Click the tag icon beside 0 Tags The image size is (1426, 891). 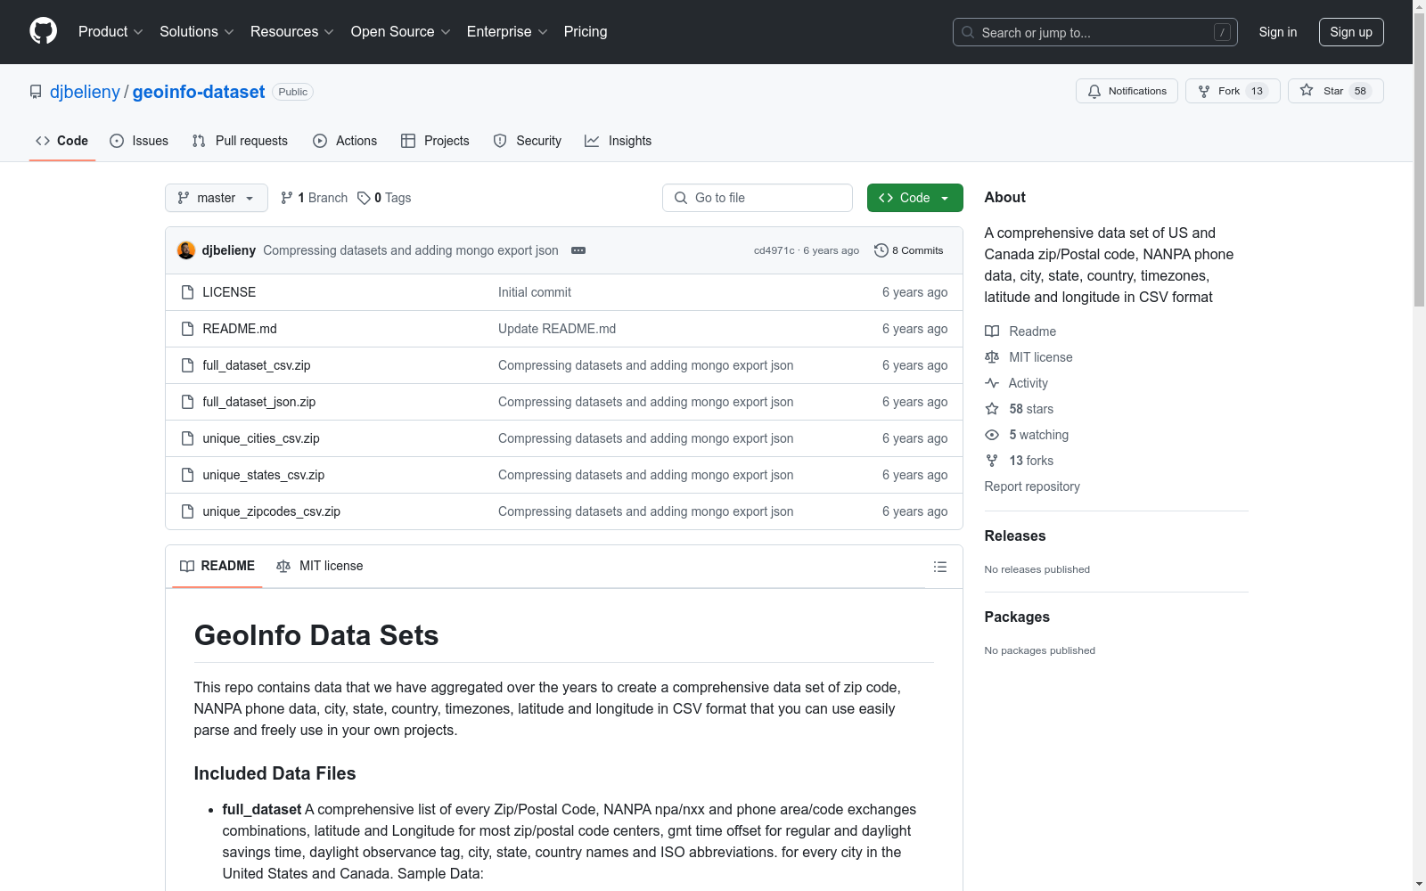click(x=364, y=198)
